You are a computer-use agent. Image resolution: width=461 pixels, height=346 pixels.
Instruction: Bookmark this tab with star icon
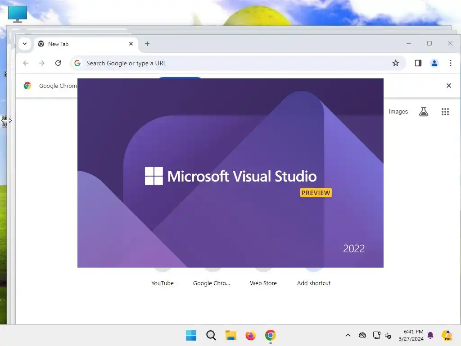[395, 63]
